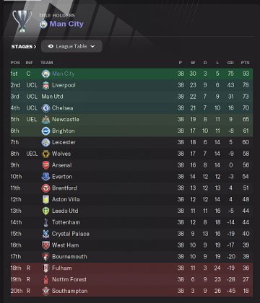Screen dimensions: 260x303
Task: Click the Chelsea club crest icon
Action: point(45,108)
